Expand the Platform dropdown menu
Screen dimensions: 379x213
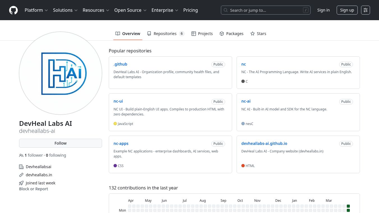pos(36,10)
